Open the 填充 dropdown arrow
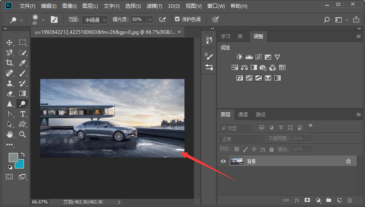This screenshot has height=207, width=365. pyautogui.click(x=309, y=149)
